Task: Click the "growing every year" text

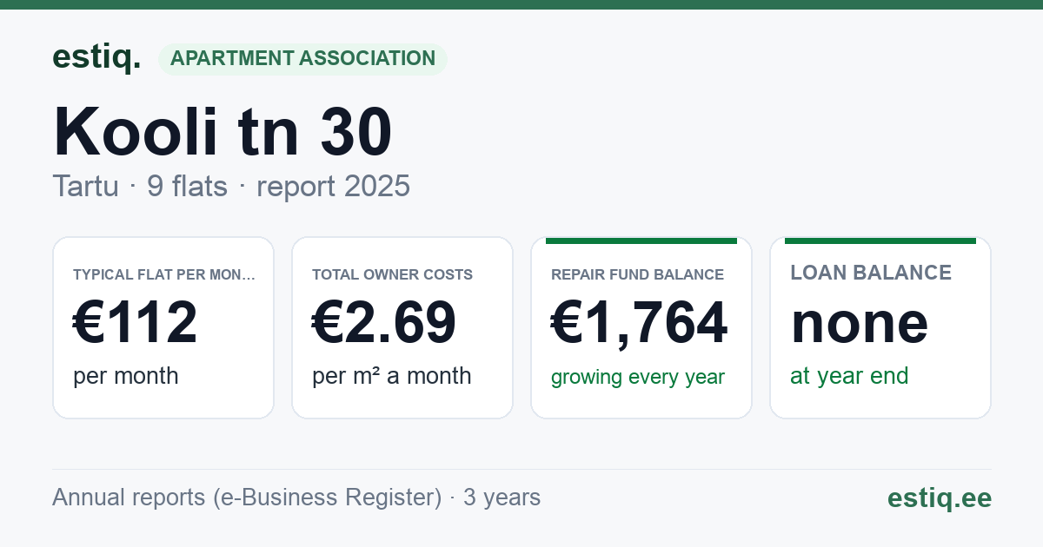Action: pyautogui.click(x=638, y=377)
